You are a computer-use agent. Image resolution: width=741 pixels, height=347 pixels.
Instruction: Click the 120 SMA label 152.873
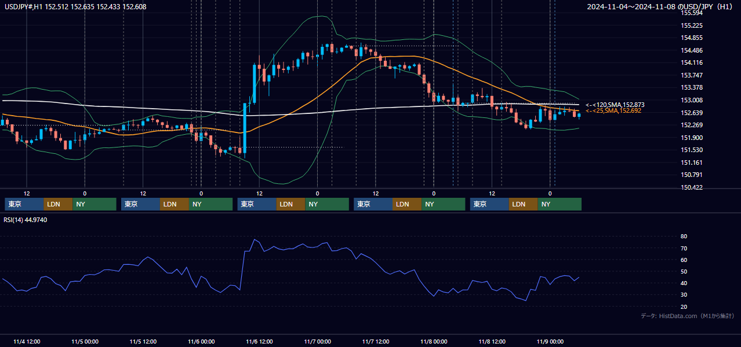pos(615,105)
